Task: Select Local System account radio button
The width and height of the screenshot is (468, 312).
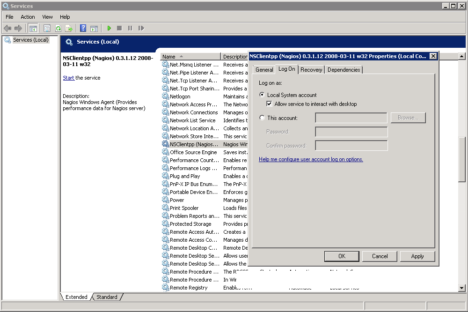Action: coord(262,95)
